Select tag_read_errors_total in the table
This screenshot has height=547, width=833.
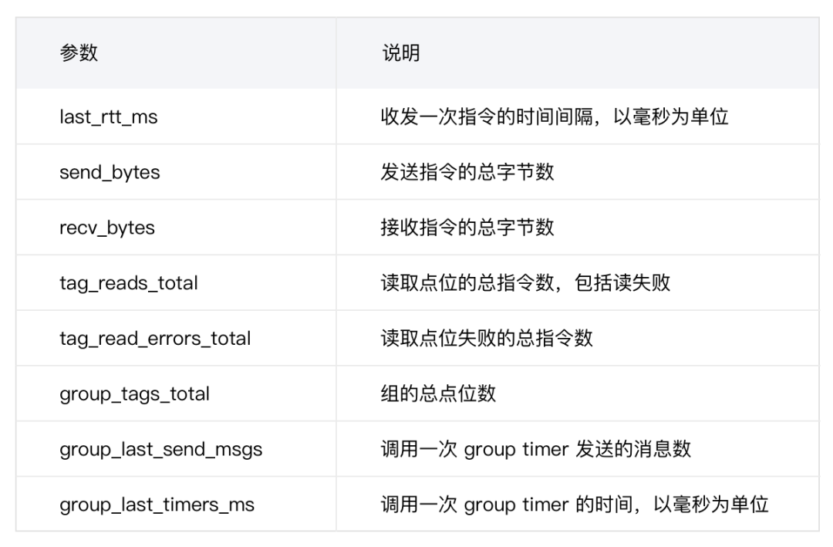pos(155,338)
